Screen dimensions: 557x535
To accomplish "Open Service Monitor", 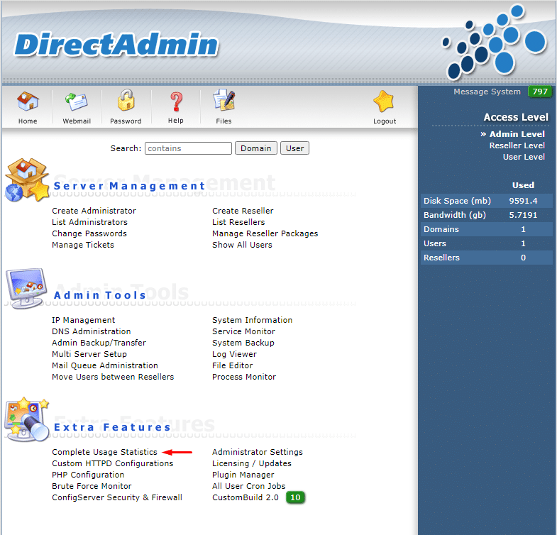I will 243,331.
